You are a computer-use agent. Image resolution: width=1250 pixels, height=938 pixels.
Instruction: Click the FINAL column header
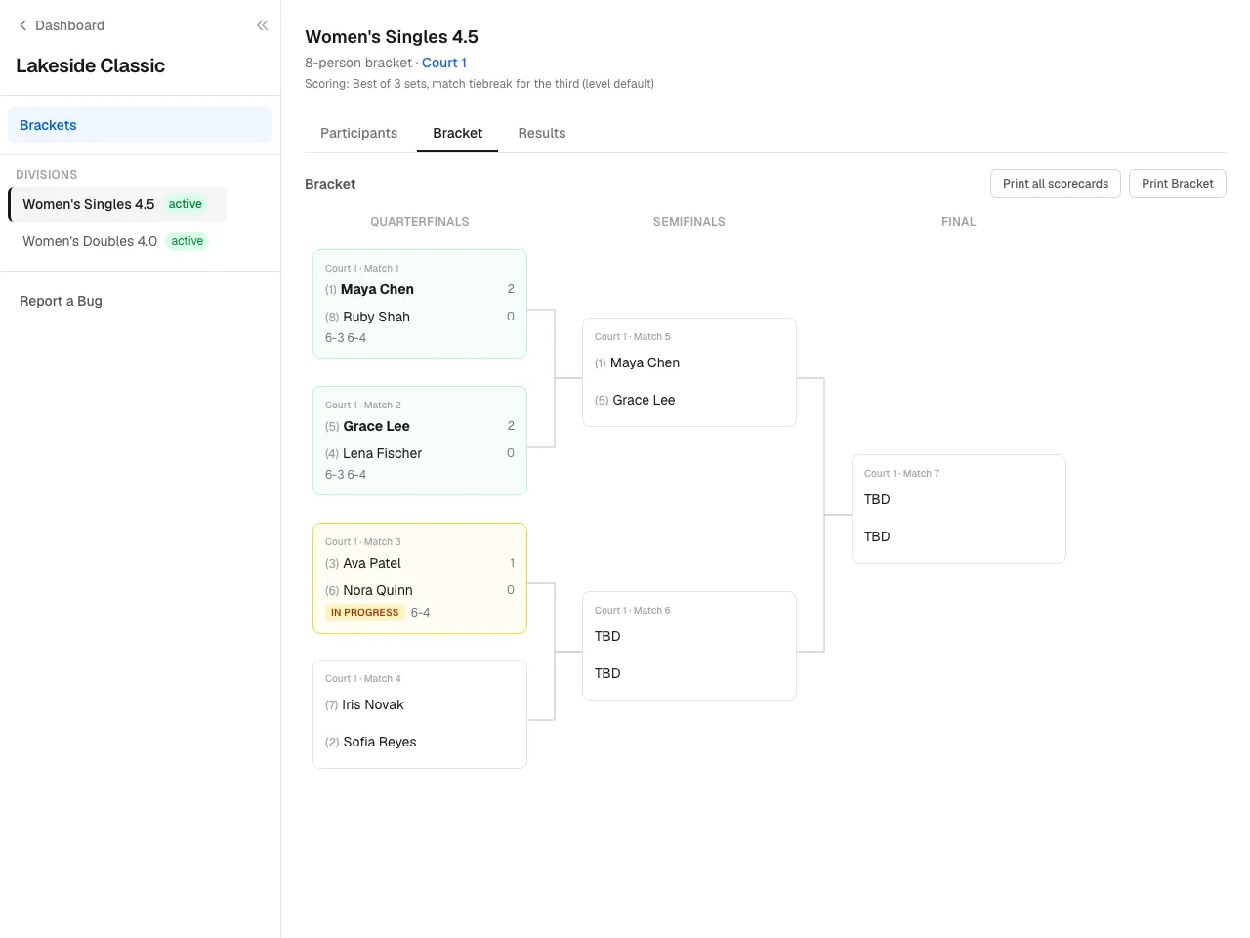point(959,222)
